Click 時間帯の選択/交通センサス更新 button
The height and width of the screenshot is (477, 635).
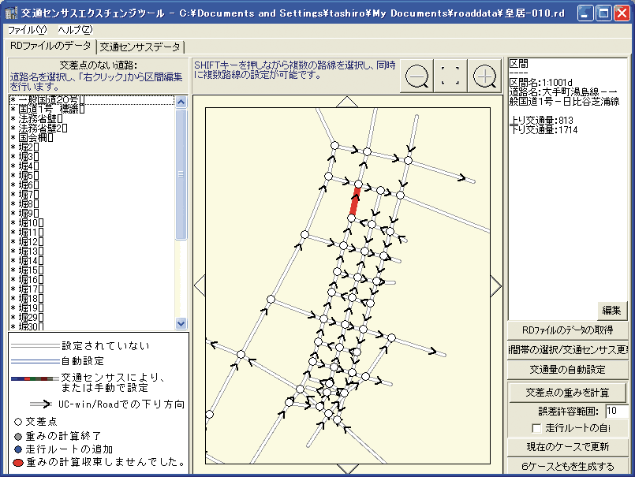click(x=567, y=349)
